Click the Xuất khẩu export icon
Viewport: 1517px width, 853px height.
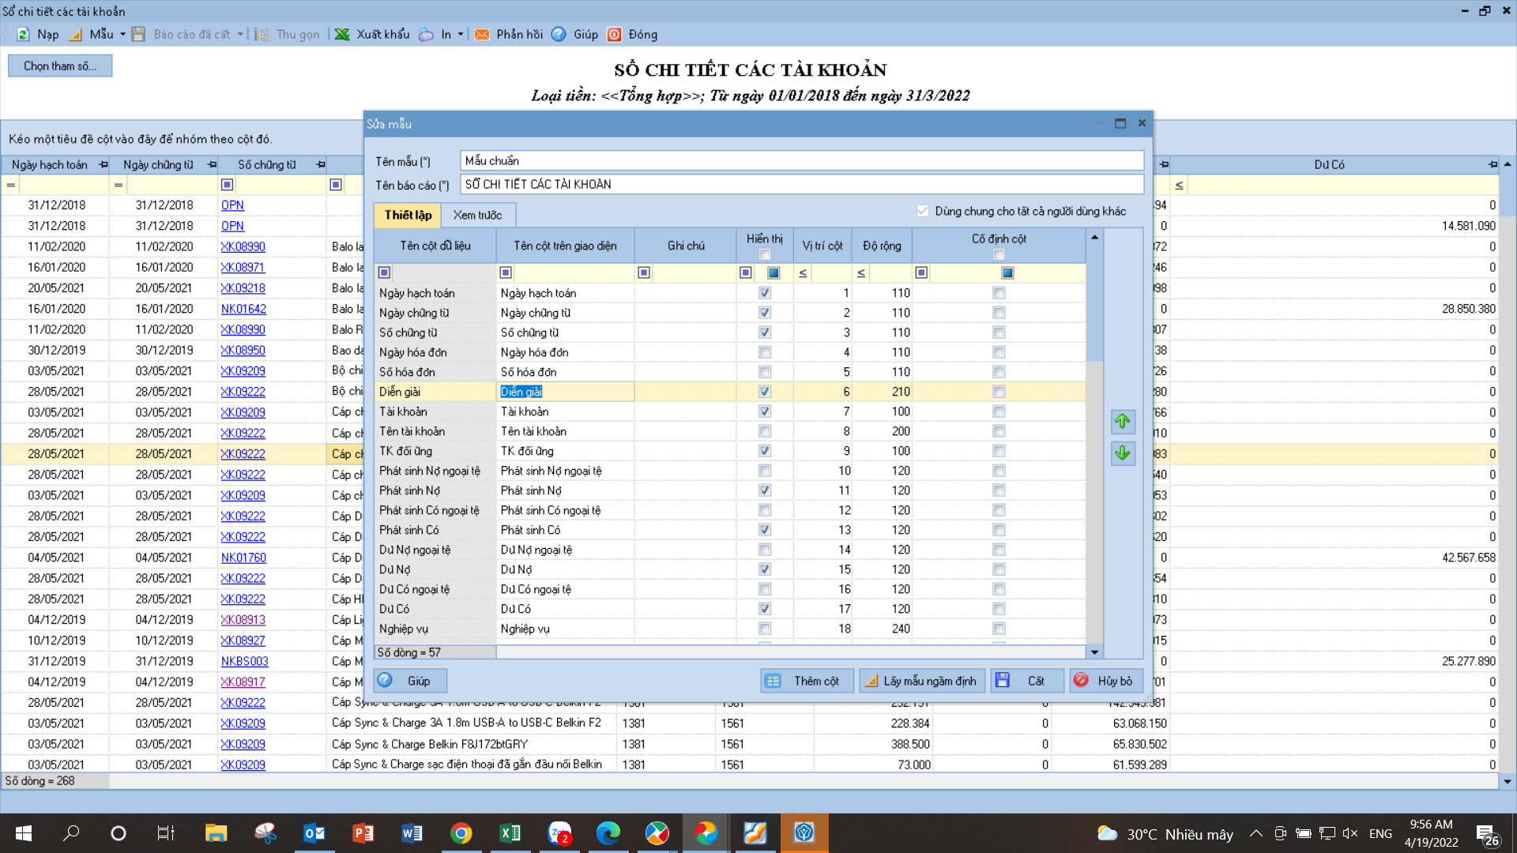click(342, 35)
